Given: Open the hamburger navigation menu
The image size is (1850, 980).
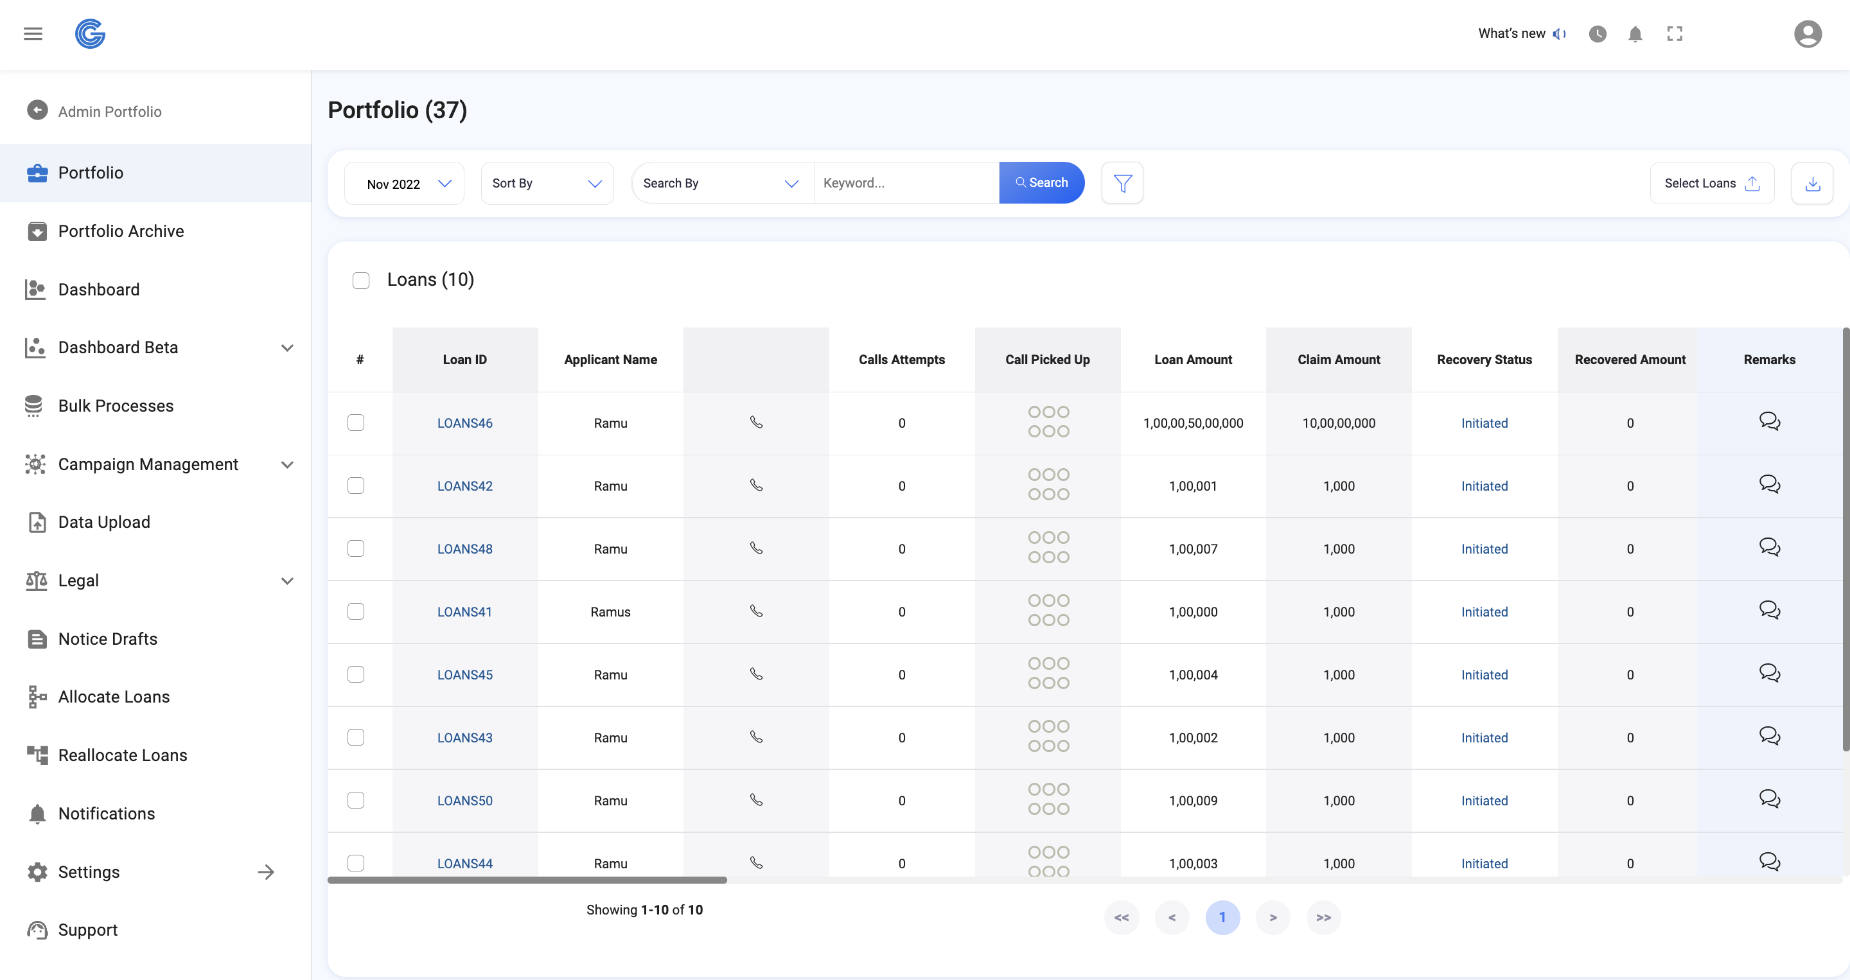Looking at the screenshot, I should [x=32, y=34].
